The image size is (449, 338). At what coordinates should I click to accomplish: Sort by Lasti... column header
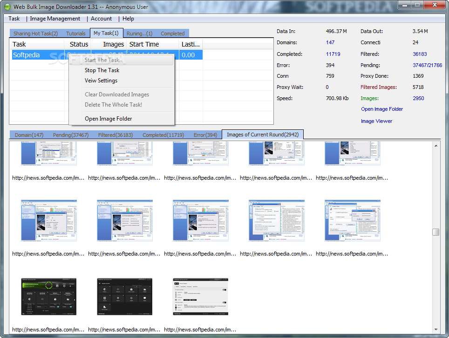tap(191, 44)
